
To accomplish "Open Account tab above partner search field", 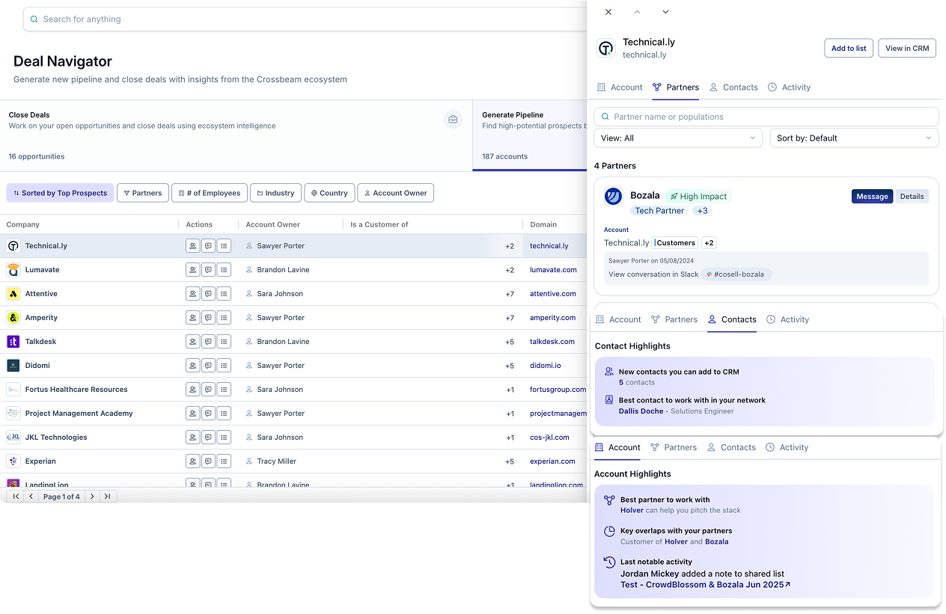I will click(x=620, y=88).
